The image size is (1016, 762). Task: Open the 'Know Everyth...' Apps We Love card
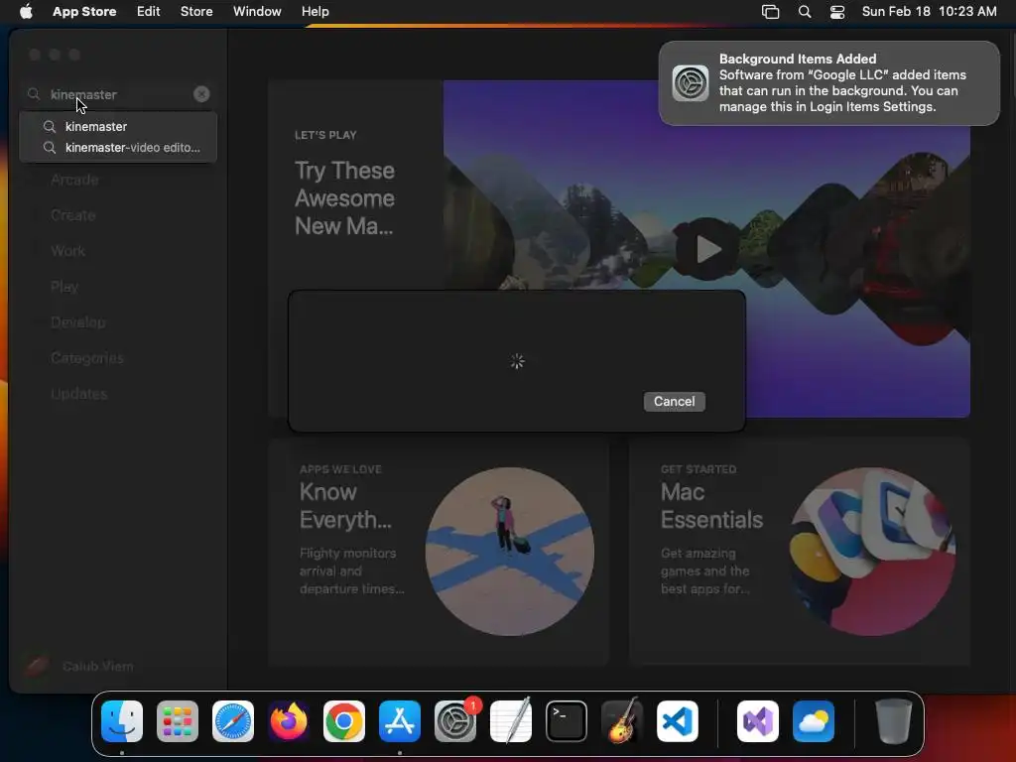(x=439, y=552)
